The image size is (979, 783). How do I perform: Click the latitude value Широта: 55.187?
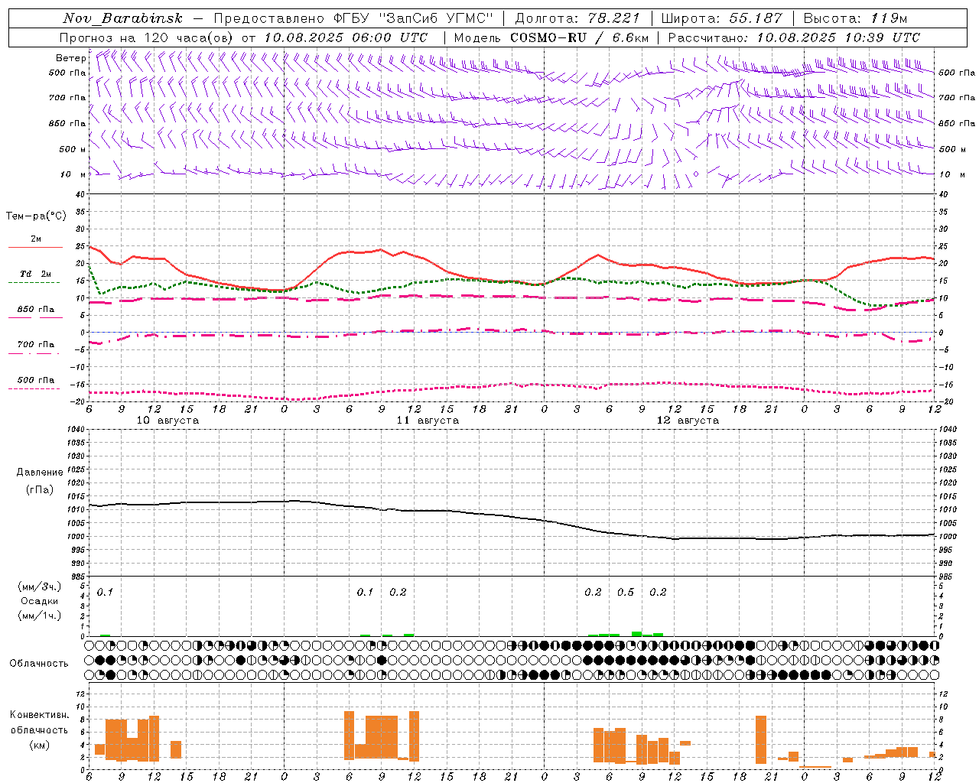(722, 18)
